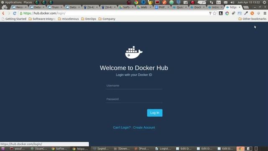Click the network arrows indicator
268x151 pixels.
click(x=211, y=3)
